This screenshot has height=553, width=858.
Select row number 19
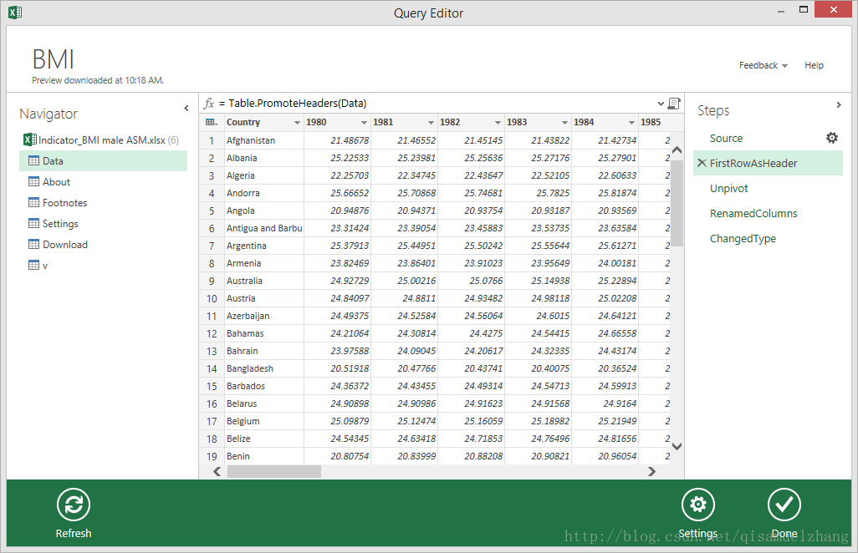point(212,456)
